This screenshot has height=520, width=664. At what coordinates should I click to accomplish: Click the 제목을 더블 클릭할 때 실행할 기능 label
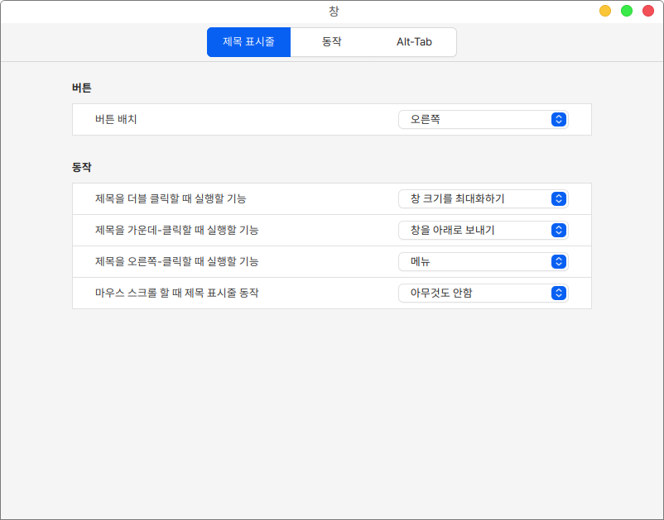point(171,199)
